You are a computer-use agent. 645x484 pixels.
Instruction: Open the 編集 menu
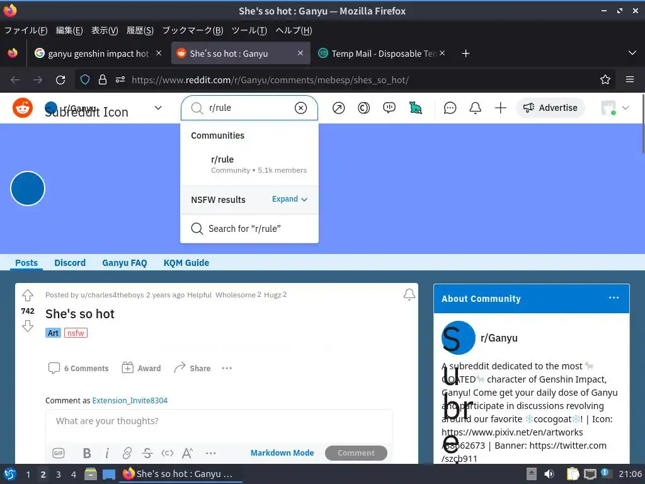69,30
